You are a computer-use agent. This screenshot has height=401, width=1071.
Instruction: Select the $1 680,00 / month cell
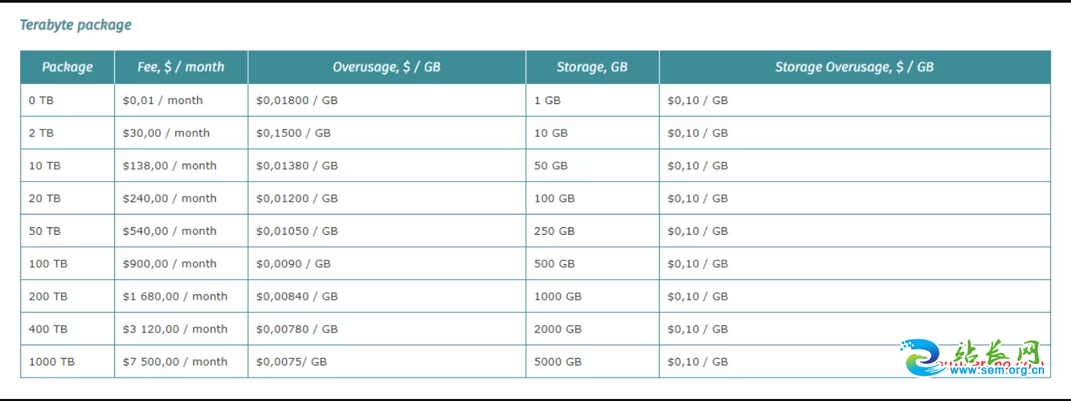click(x=181, y=296)
